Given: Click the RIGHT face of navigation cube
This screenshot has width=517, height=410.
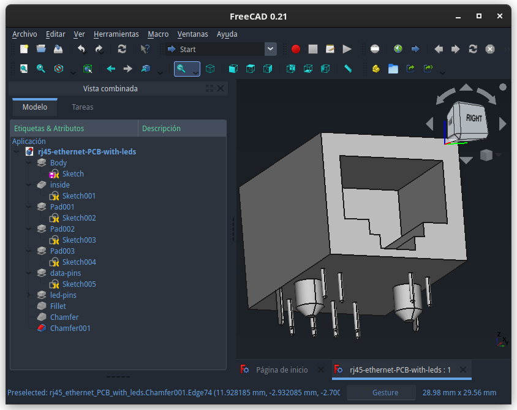Looking at the screenshot, I should click(474, 119).
